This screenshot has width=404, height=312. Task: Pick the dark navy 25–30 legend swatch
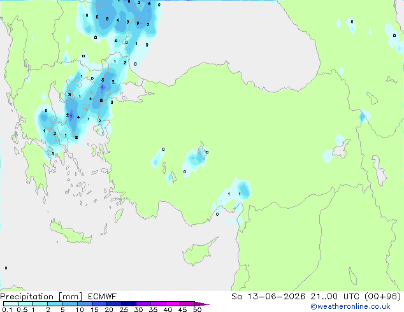128,304
